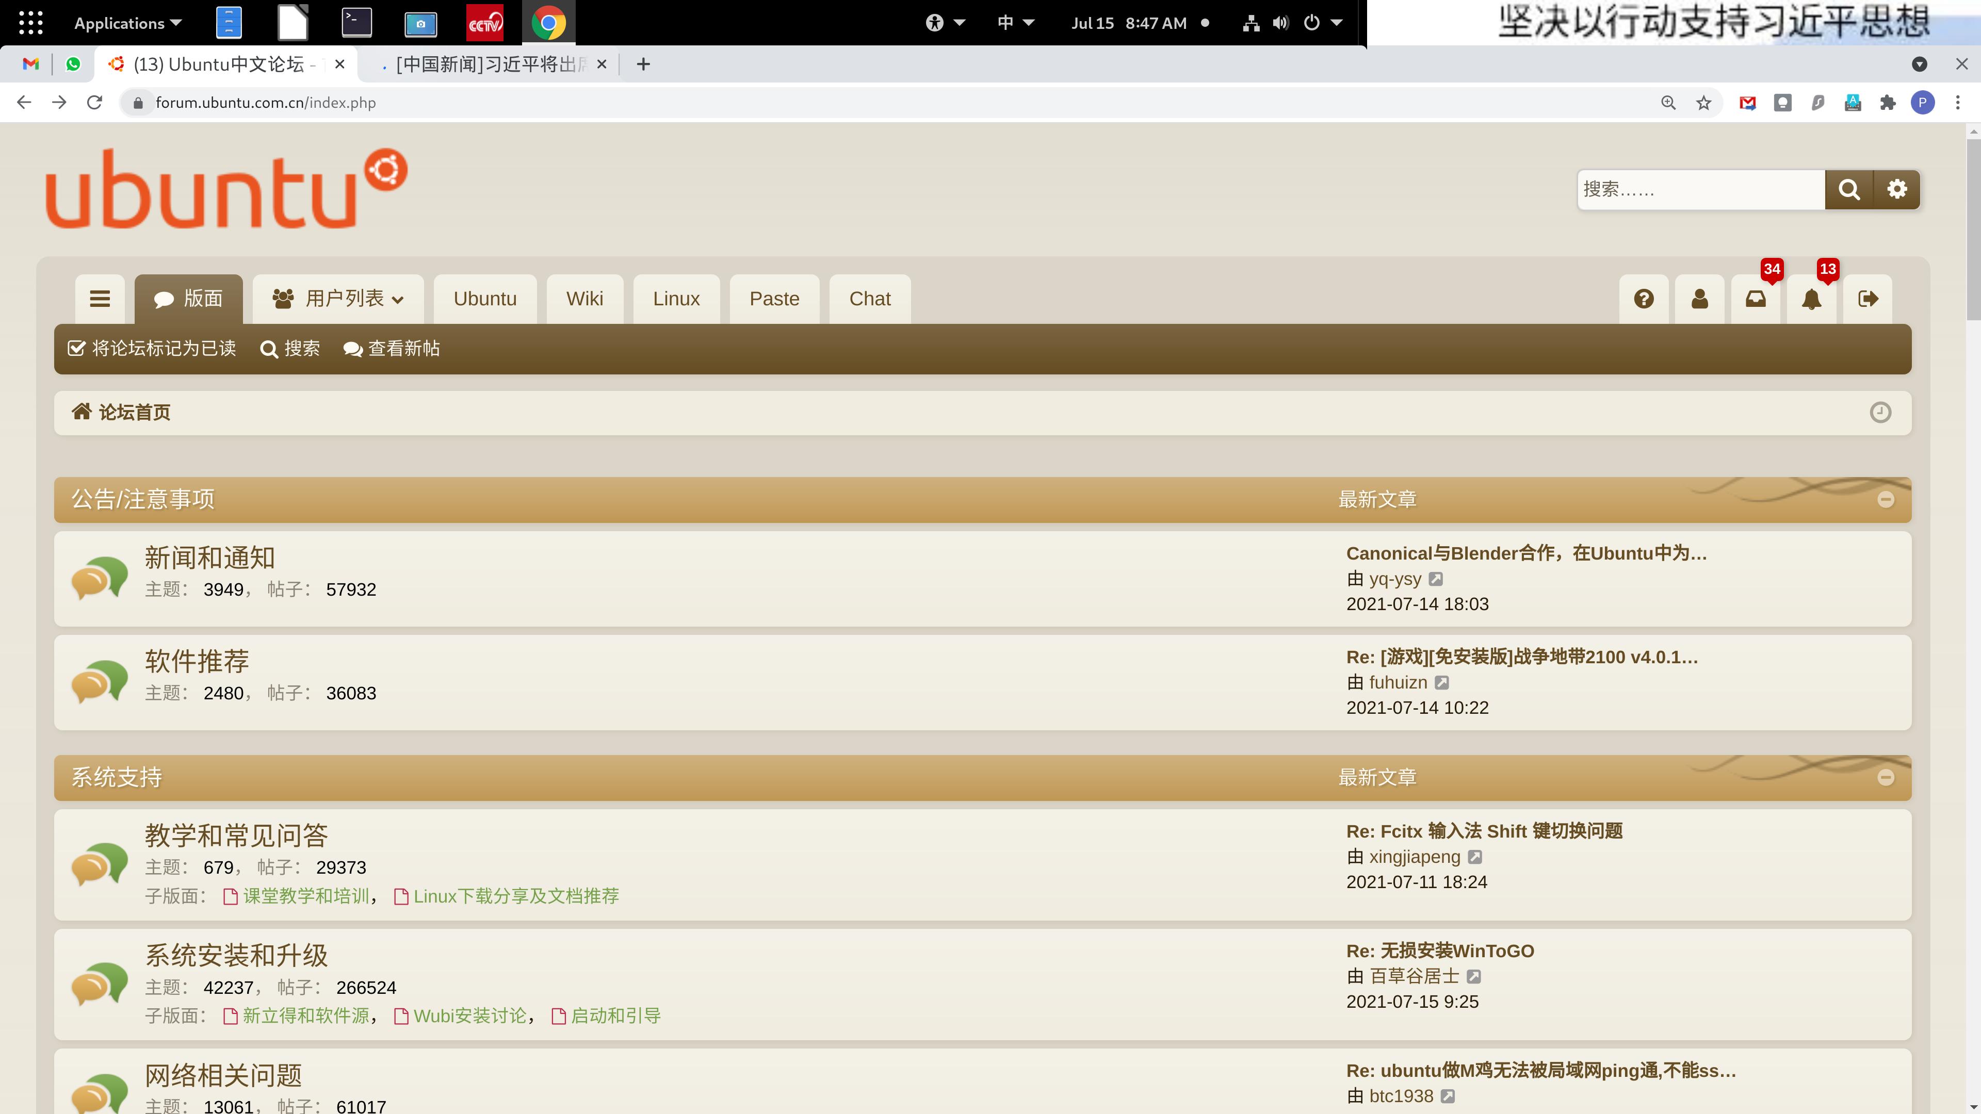Click 将论坛标记为已读 link
Image resolution: width=1981 pixels, height=1114 pixels.
click(x=152, y=349)
